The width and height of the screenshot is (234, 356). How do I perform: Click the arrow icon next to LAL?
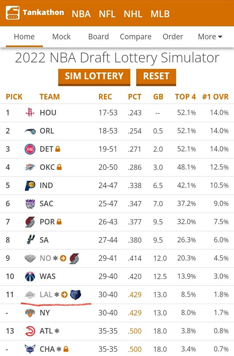[x=64, y=295]
